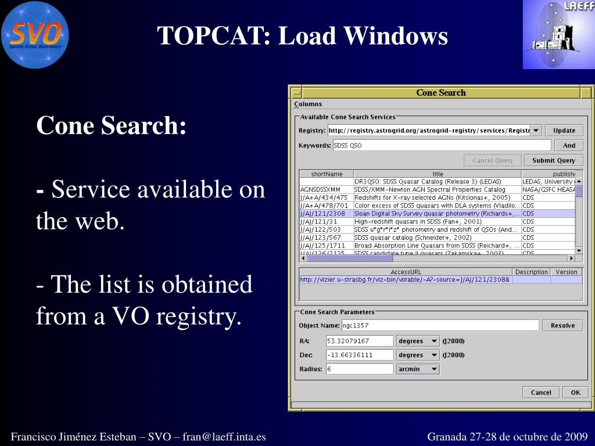Click the Object Name field

pyautogui.click(x=440, y=325)
